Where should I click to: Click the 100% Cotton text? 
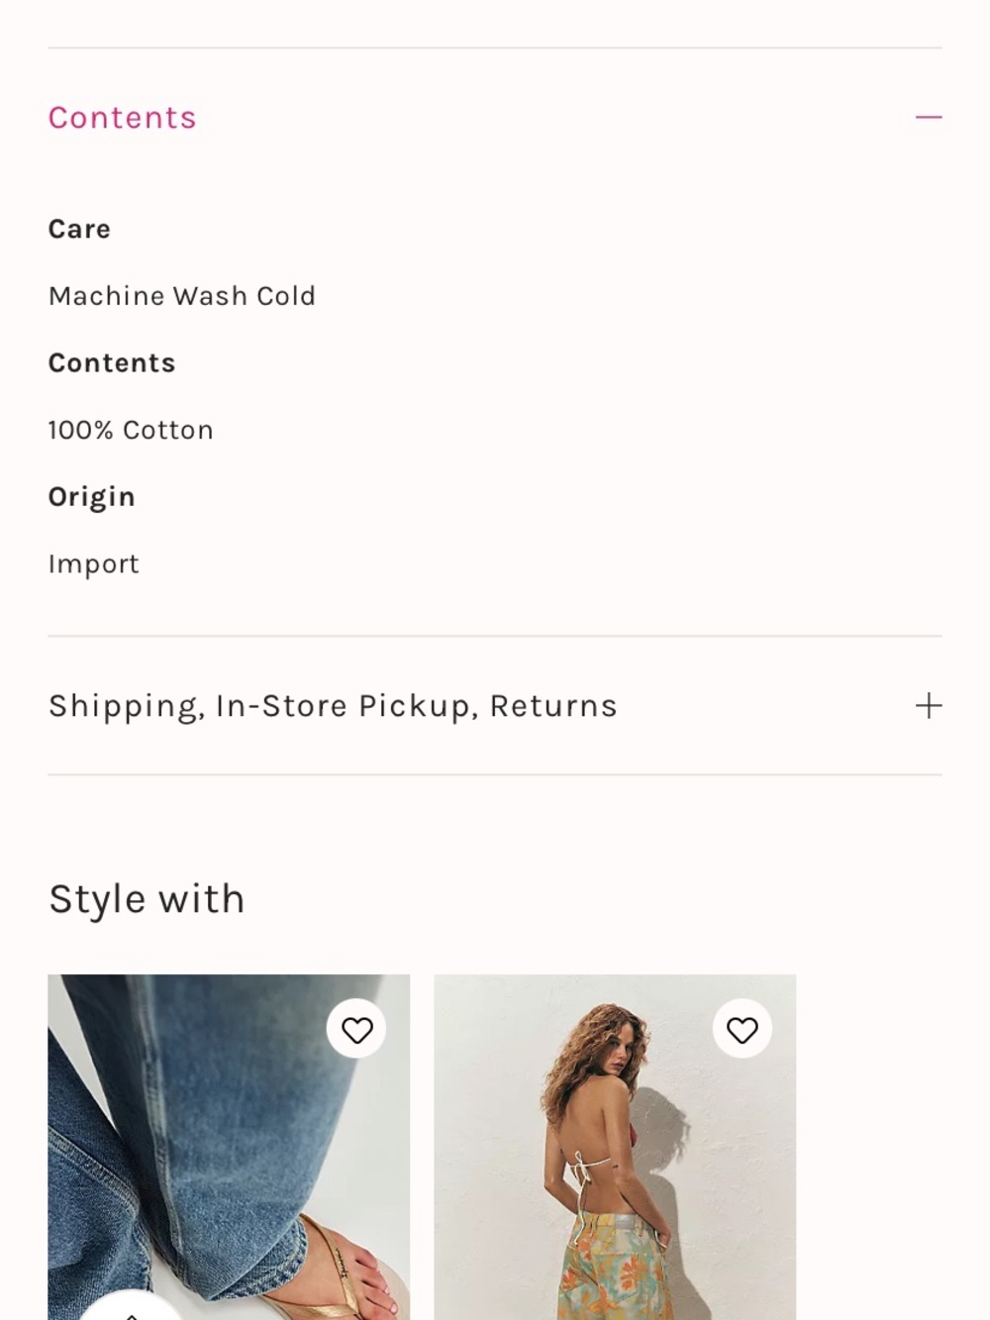(131, 430)
